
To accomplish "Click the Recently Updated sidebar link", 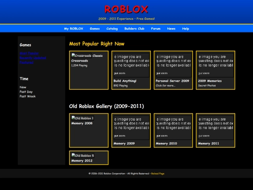I will click(33, 58).
